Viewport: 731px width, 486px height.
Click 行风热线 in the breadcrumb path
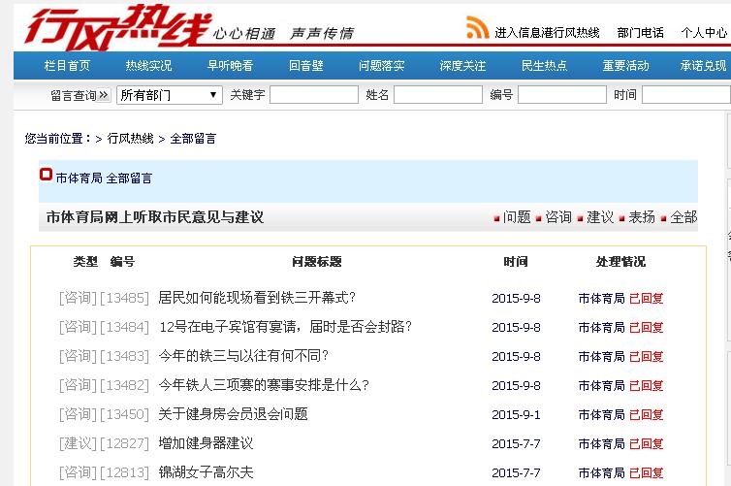[130, 139]
